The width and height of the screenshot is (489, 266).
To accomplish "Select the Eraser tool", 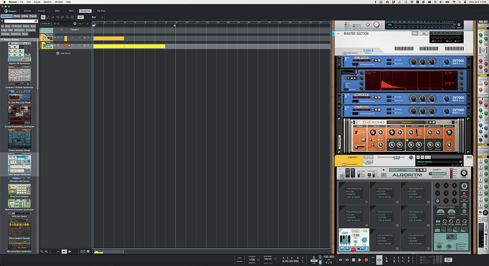I will click(x=53, y=17).
